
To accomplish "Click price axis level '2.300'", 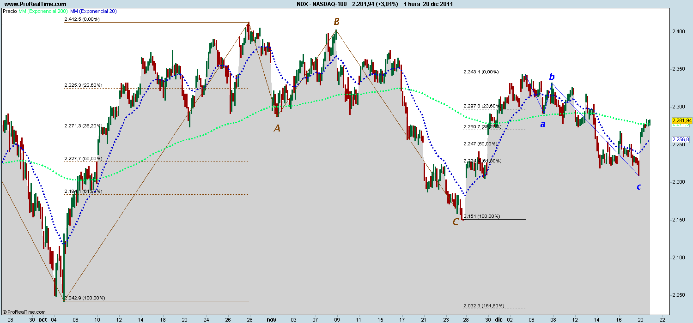I will (x=679, y=107).
